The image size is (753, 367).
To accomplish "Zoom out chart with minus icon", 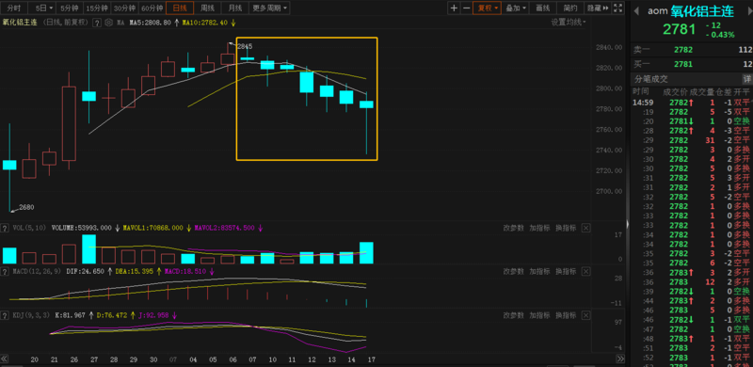I will coord(466,8).
